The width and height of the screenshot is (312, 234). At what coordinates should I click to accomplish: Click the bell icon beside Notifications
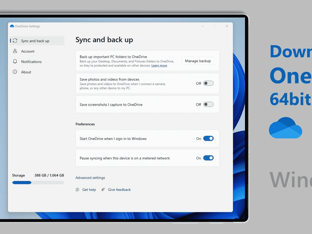click(x=16, y=61)
